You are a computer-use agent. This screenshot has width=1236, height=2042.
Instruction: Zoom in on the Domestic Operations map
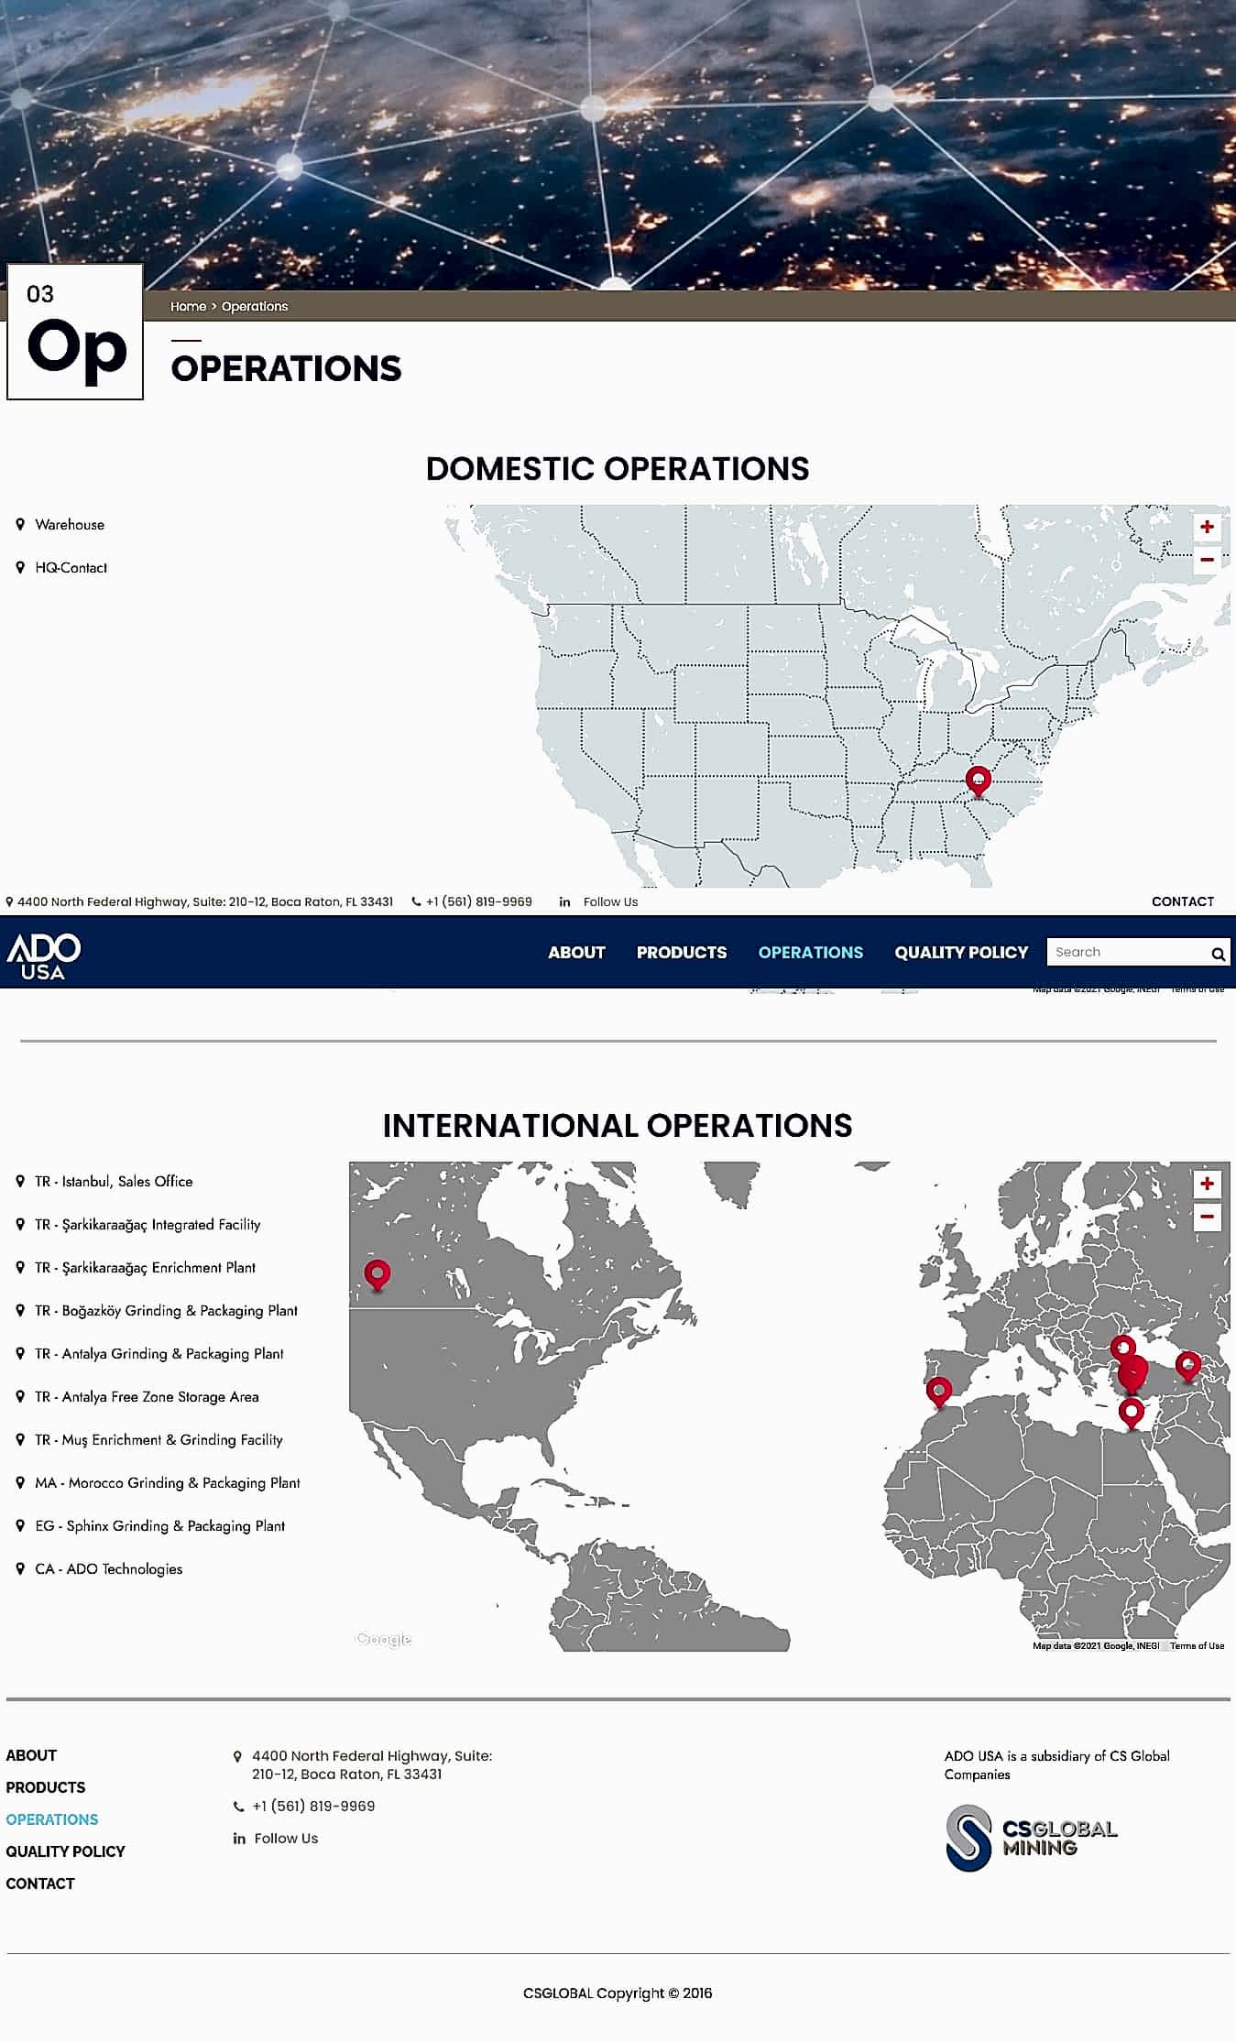[1206, 527]
